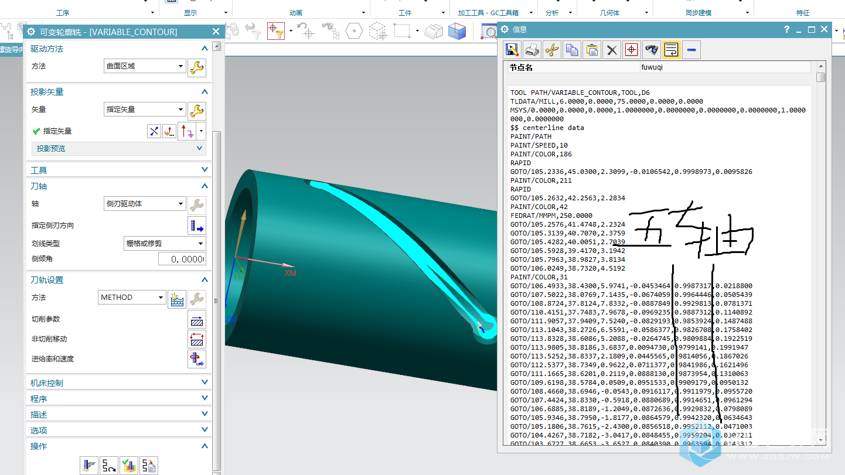This screenshot has width=845, height=475.
Task: Open the vector dialog icon beside 指定矢量
Action: click(x=169, y=131)
